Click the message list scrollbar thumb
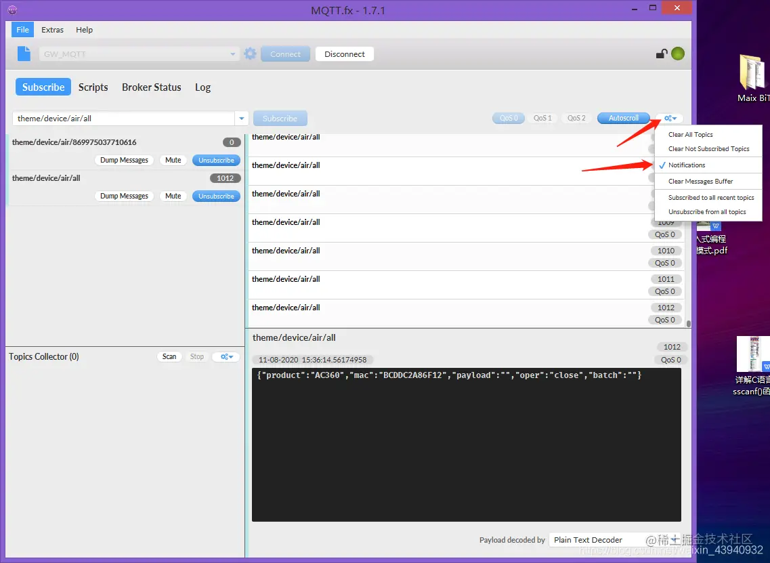770x563 pixels. (689, 324)
